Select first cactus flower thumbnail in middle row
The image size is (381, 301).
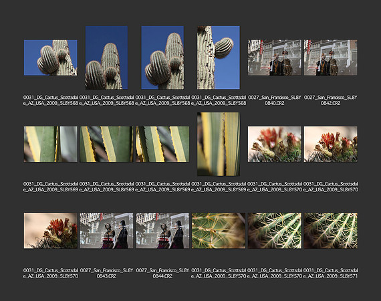(x=275, y=144)
